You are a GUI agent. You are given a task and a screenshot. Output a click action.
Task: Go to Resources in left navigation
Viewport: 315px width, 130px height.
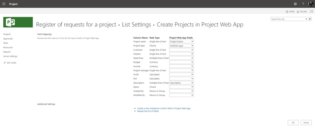coord(8,48)
